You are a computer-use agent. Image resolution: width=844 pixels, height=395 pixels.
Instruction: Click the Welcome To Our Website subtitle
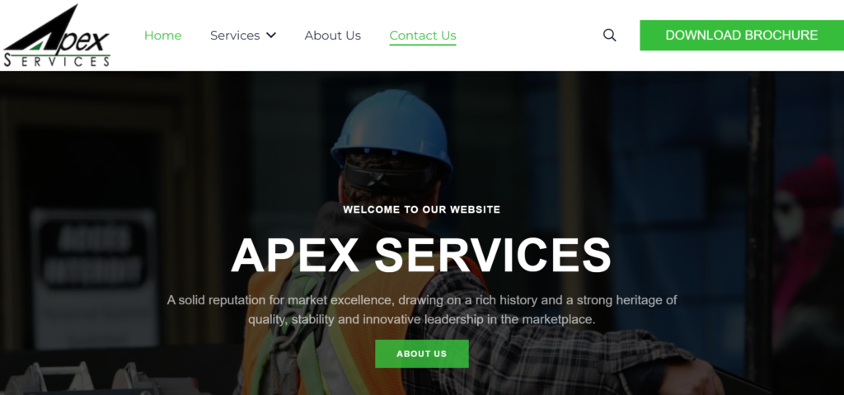pyautogui.click(x=421, y=209)
